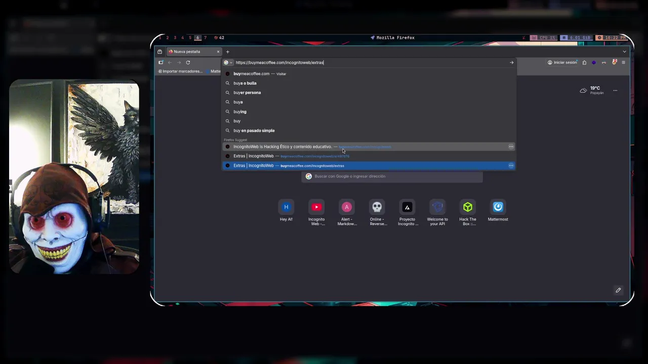The width and height of the screenshot is (648, 364).
Task: Click the 6.01 GiB memory module
Action: [x=576, y=37]
